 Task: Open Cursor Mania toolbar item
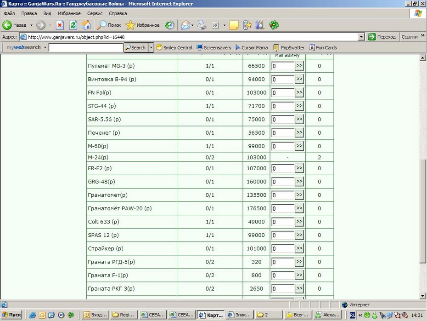252,47
